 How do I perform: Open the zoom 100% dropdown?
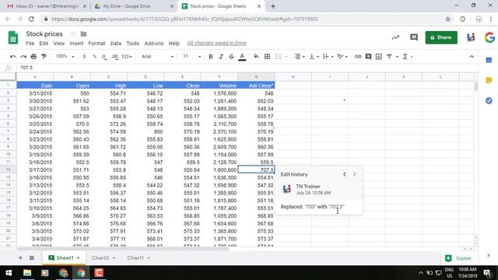point(65,57)
